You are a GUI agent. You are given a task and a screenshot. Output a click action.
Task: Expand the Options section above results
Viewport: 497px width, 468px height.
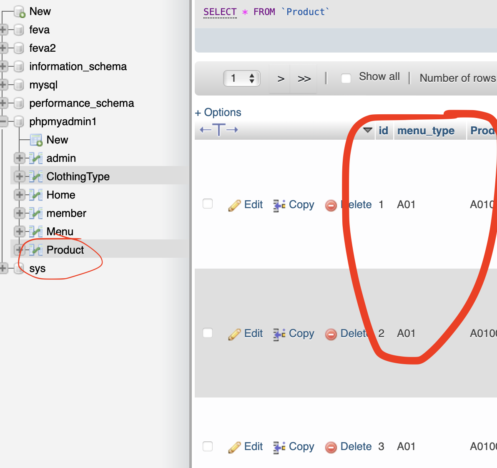click(218, 112)
